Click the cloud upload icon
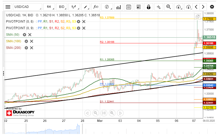 (x=179, y=7)
